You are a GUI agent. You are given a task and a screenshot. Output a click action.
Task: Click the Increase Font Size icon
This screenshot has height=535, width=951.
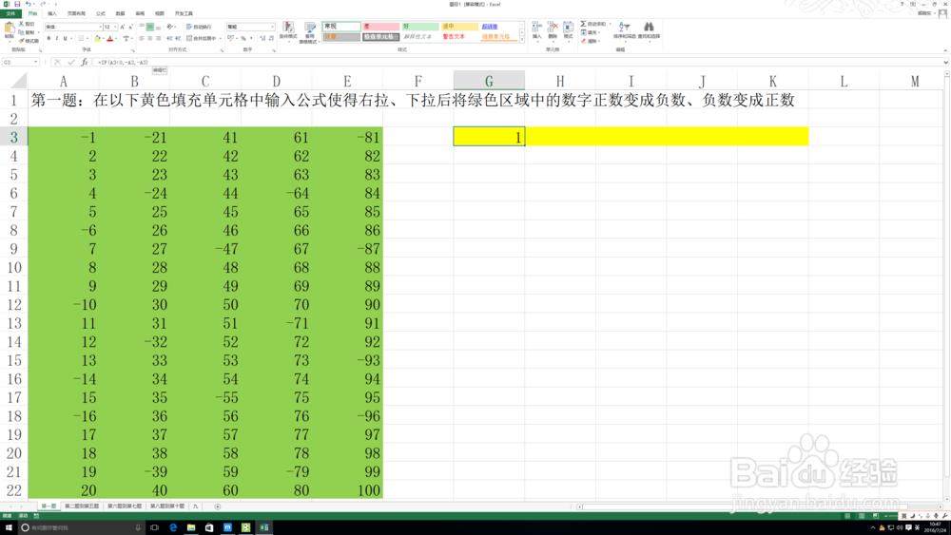point(123,27)
